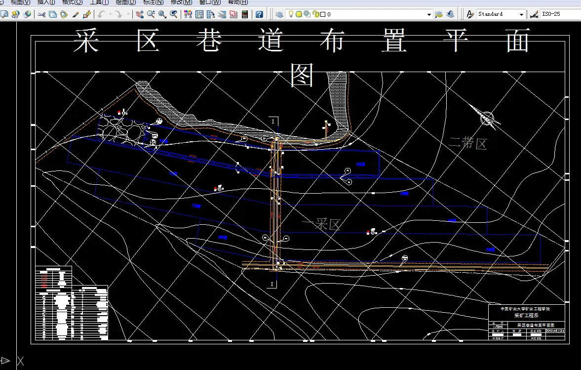Click the Print Preview icon

coord(4,14)
